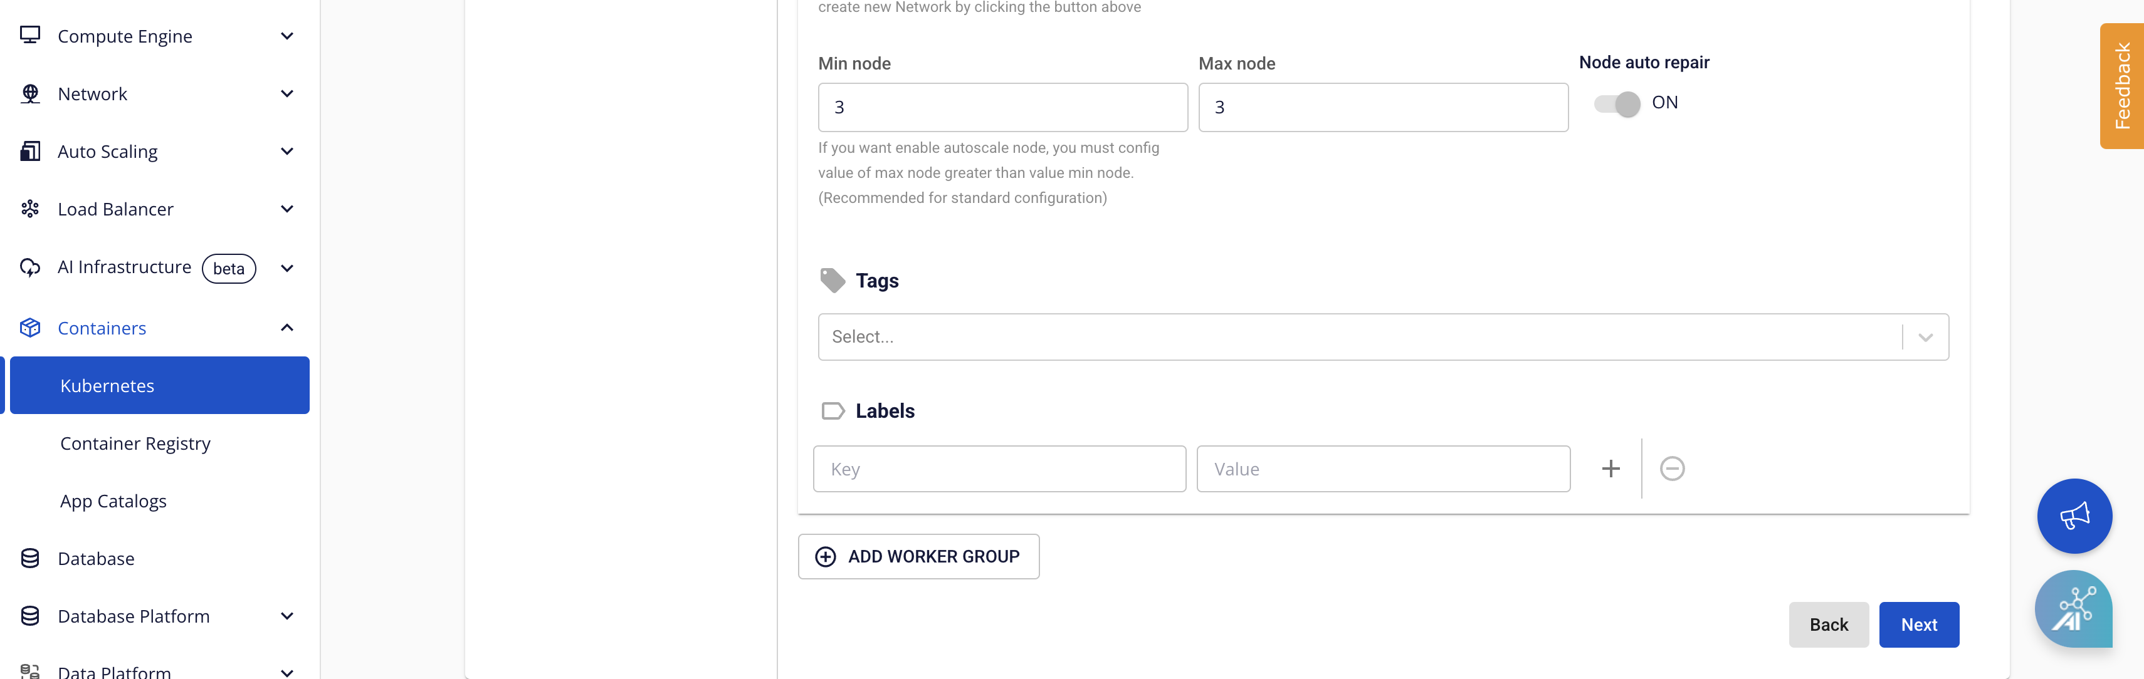Image resolution: width=2144 pixels, height=679 pixels.
Task: Open the AI assistant floating icon
Action: 2073,608
